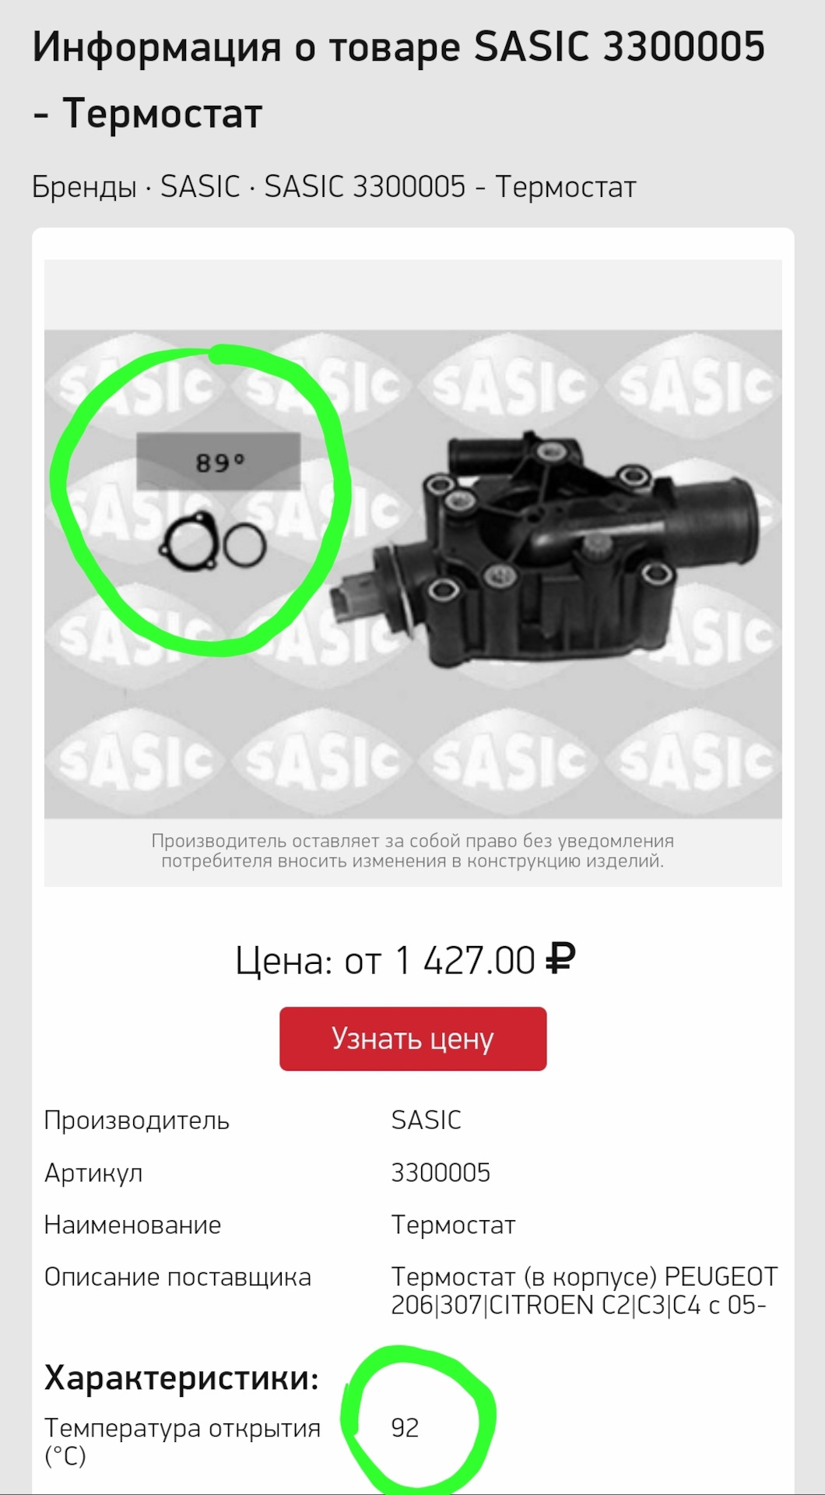Click the 89° temperature label in image
Screen dimensions: 825x1495
[x=219, y=462]
